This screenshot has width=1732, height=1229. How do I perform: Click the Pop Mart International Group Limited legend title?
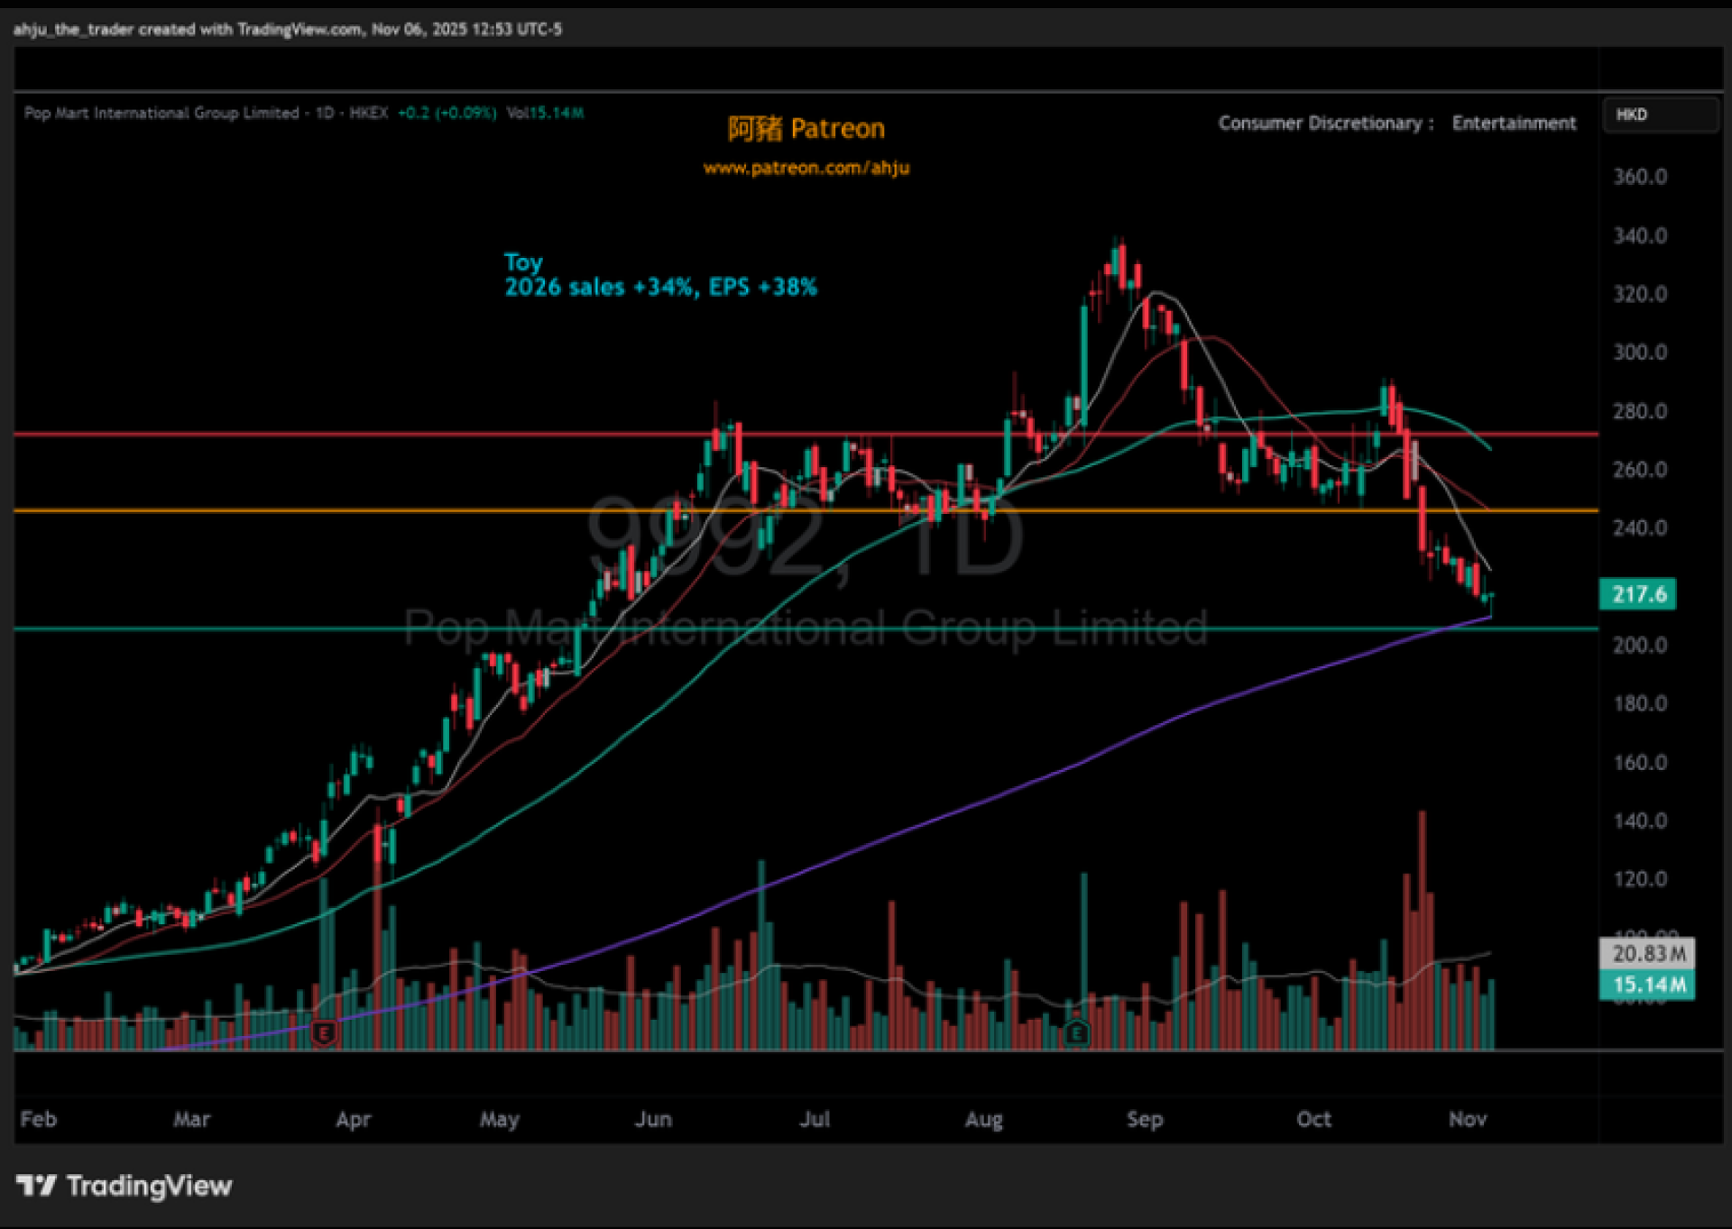tap(161, 113)
